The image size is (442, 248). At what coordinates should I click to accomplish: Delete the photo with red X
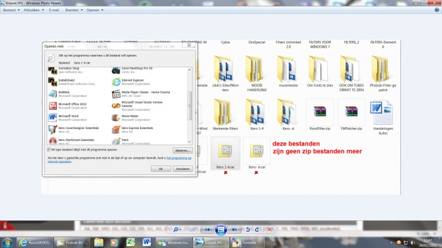point(270,230)
